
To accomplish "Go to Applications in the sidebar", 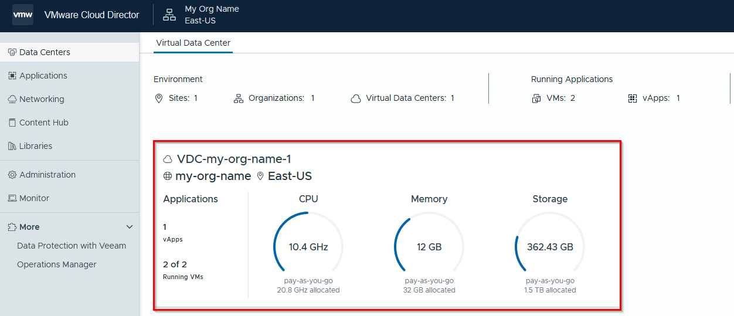I will tap(70, 76).
